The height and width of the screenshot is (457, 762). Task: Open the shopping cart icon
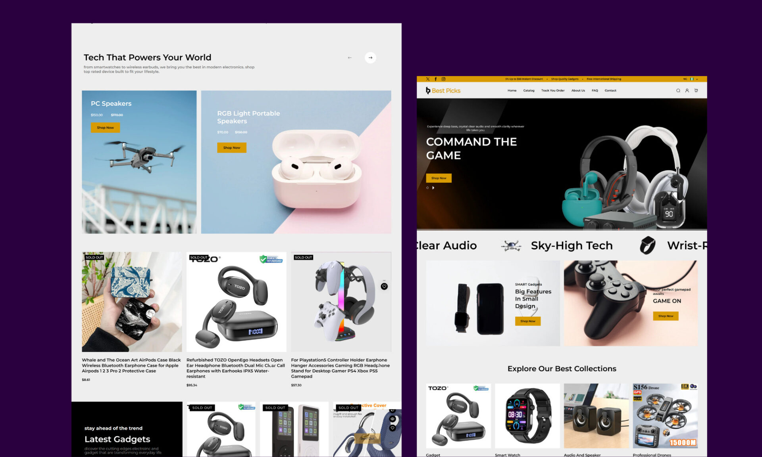click(696, 90)
